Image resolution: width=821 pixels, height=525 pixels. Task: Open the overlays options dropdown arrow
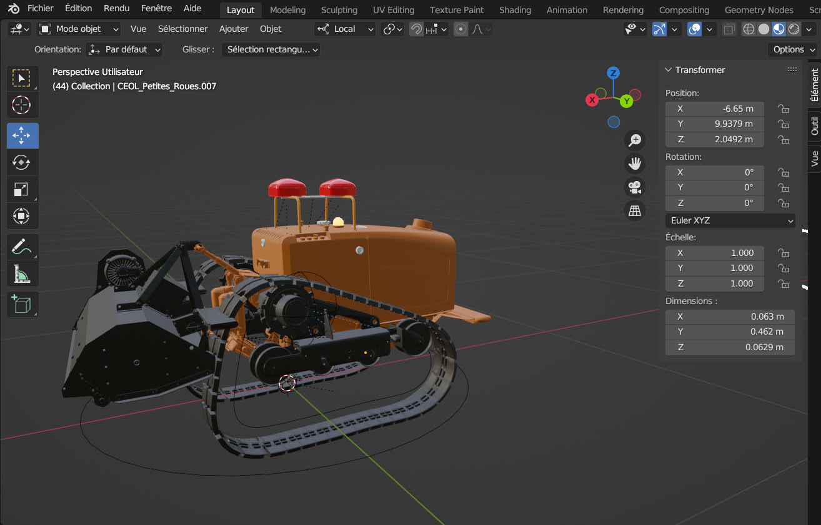pyautogui.click(x=709, y=29)
